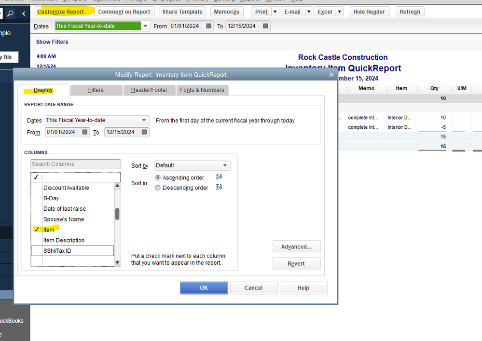
Task: Close the Modify Report dialog
Action: [x=331, y=75]
